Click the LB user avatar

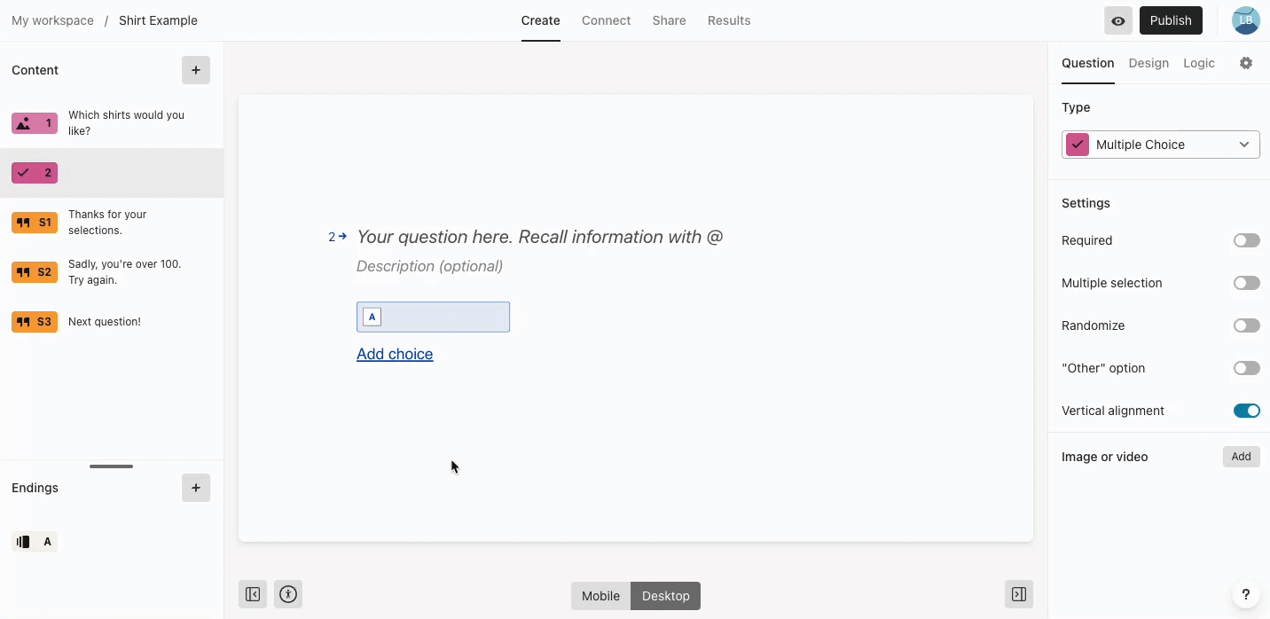[x=1246, y=20]
